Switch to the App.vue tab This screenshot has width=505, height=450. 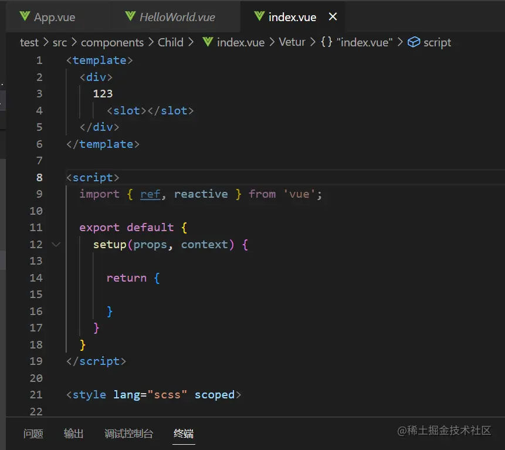pos(55,17)
